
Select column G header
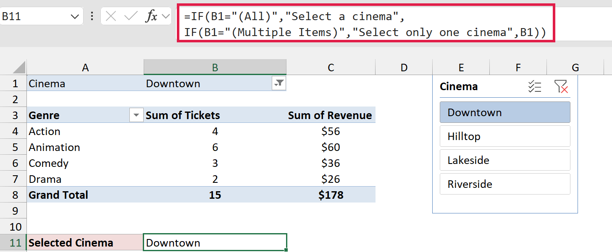coord(575,68)
